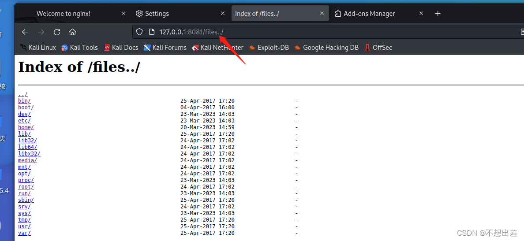
Task: Open the run/ directory link
Action: [x=24, y=193]
